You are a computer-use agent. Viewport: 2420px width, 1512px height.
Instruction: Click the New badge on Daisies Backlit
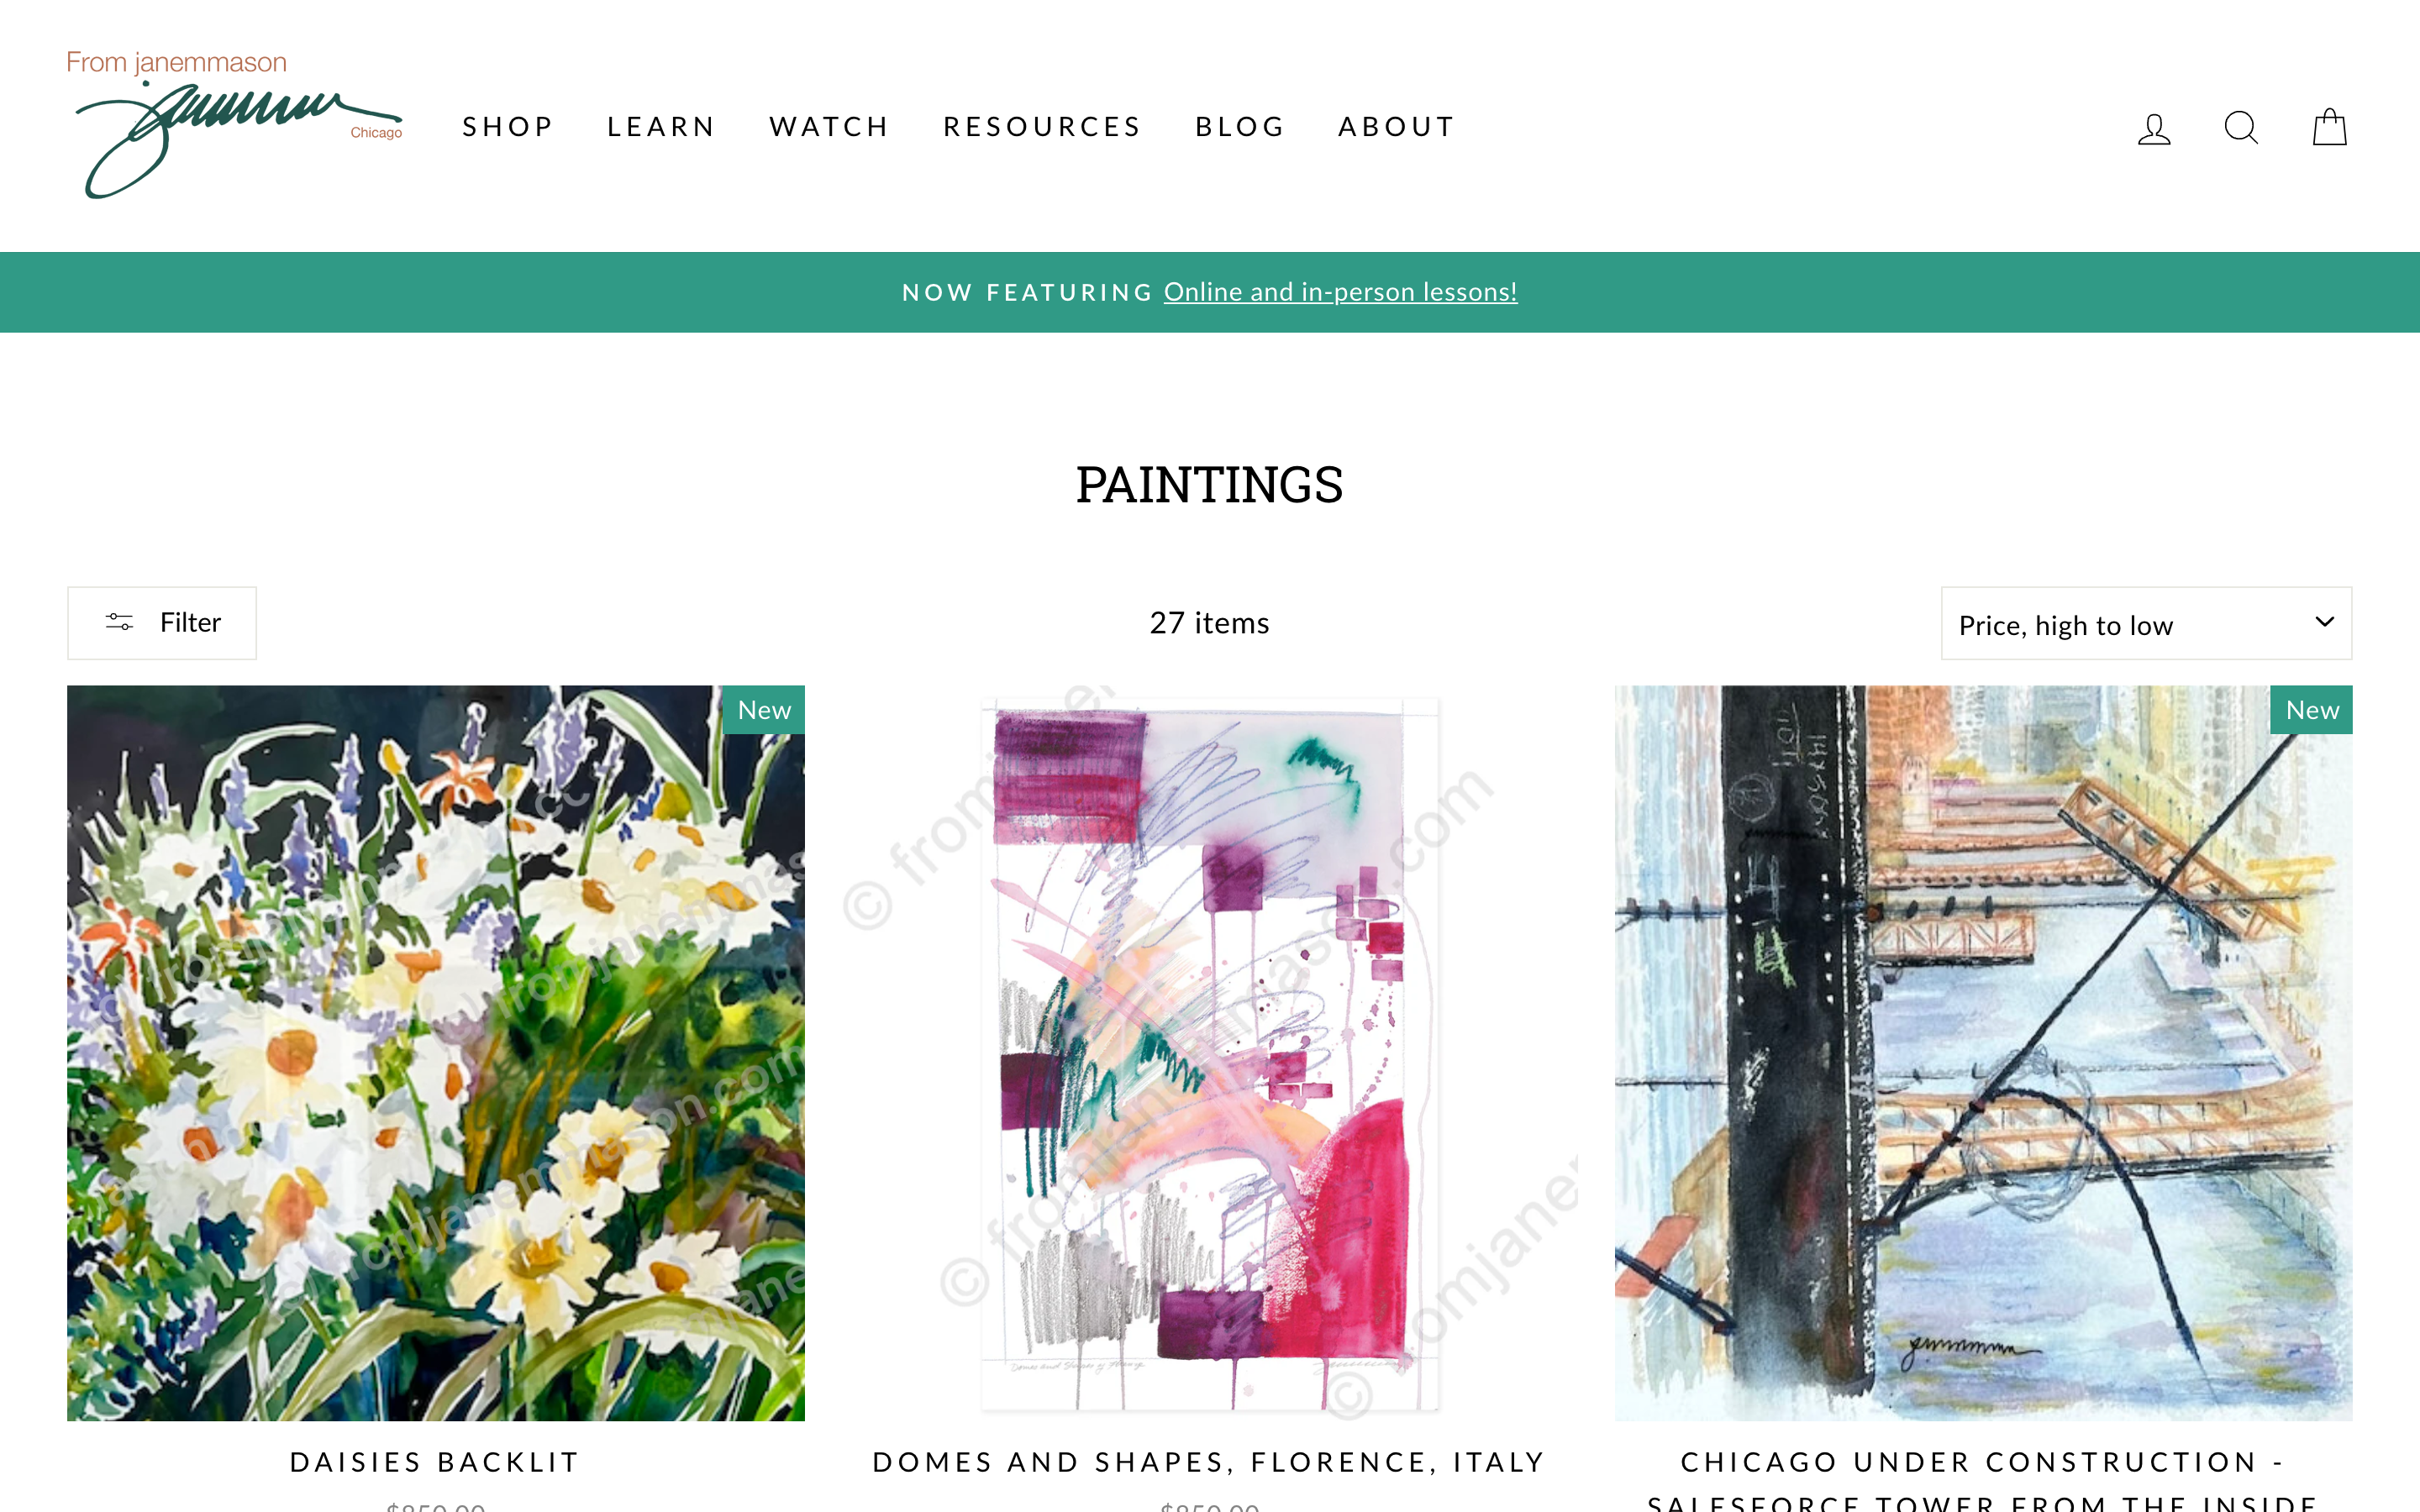[x=764, y=710]
